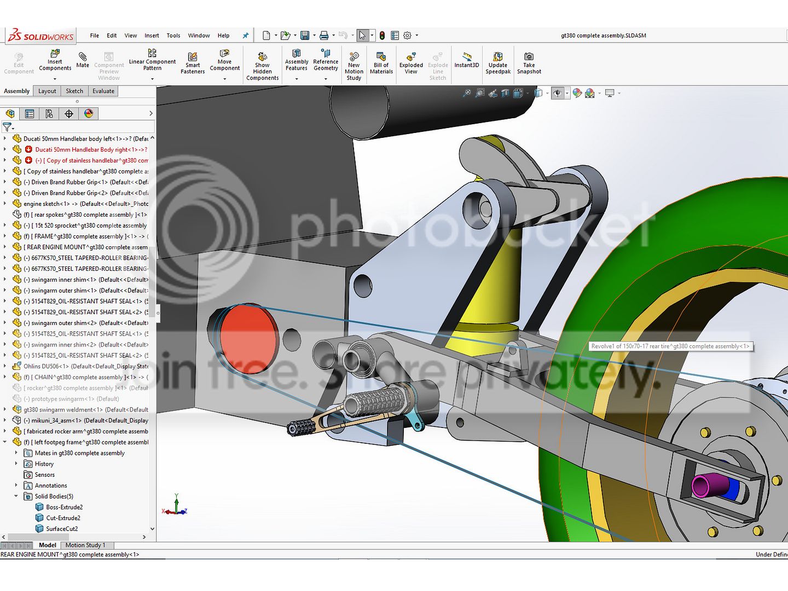Open the File menu

[95, 36]
